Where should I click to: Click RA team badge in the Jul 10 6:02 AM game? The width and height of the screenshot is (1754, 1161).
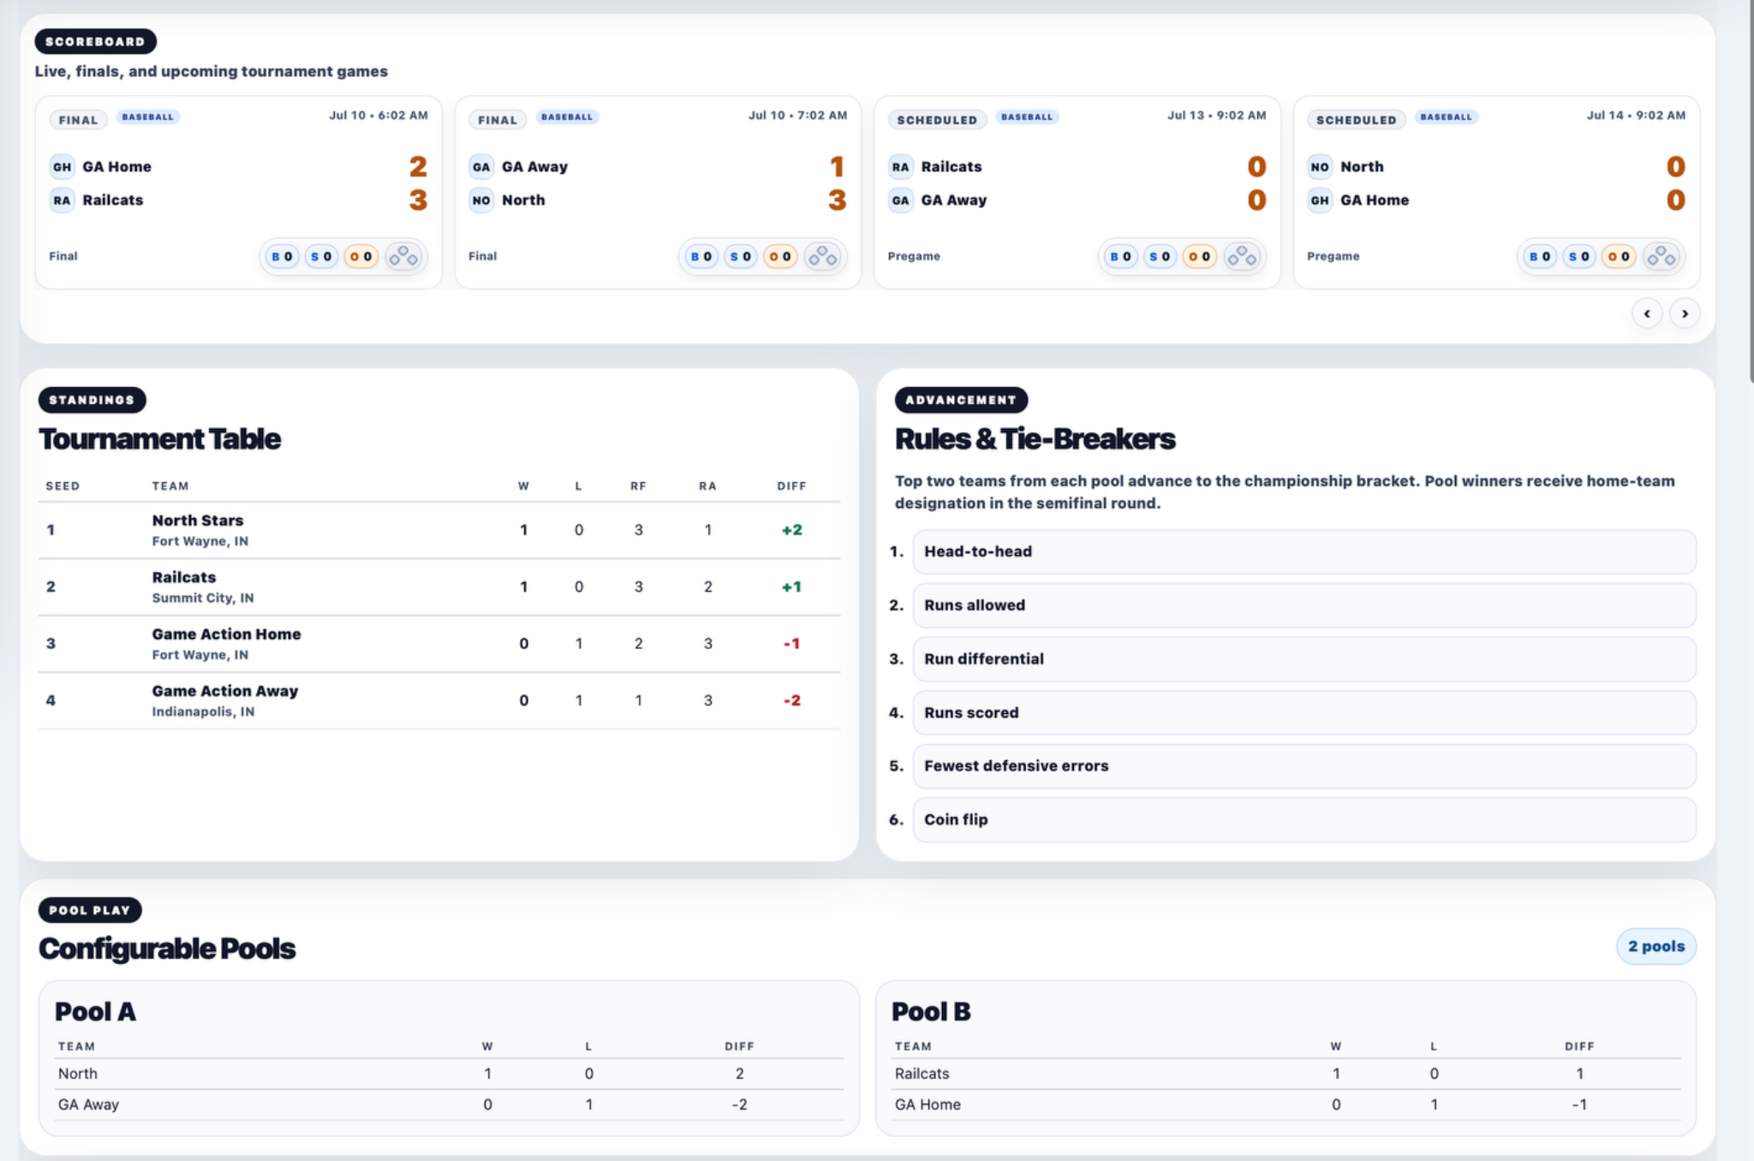[x=62, y=200]
